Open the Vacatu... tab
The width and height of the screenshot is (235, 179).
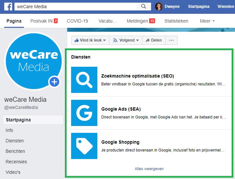(x=108, y=21)
